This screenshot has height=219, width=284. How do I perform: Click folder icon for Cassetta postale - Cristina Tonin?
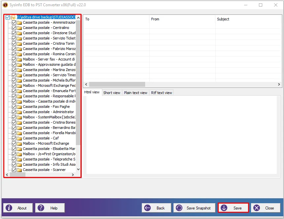point(19,43)
